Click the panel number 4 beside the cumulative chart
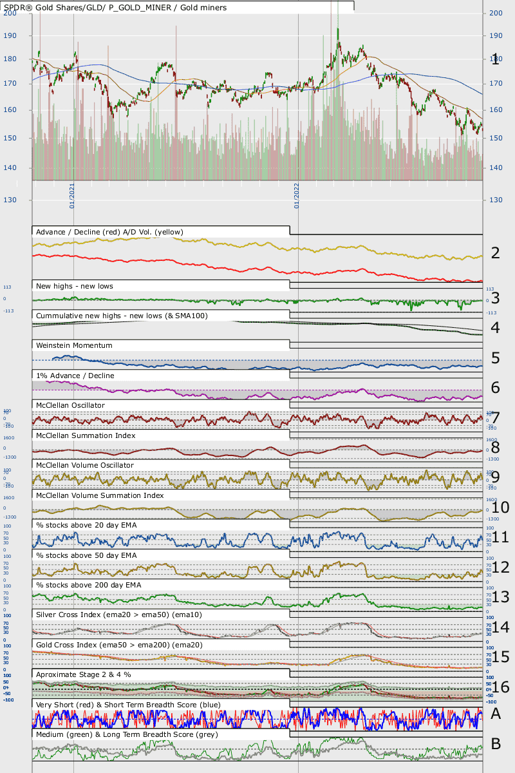The image size is (515, 773). click(x=495, y=328)
